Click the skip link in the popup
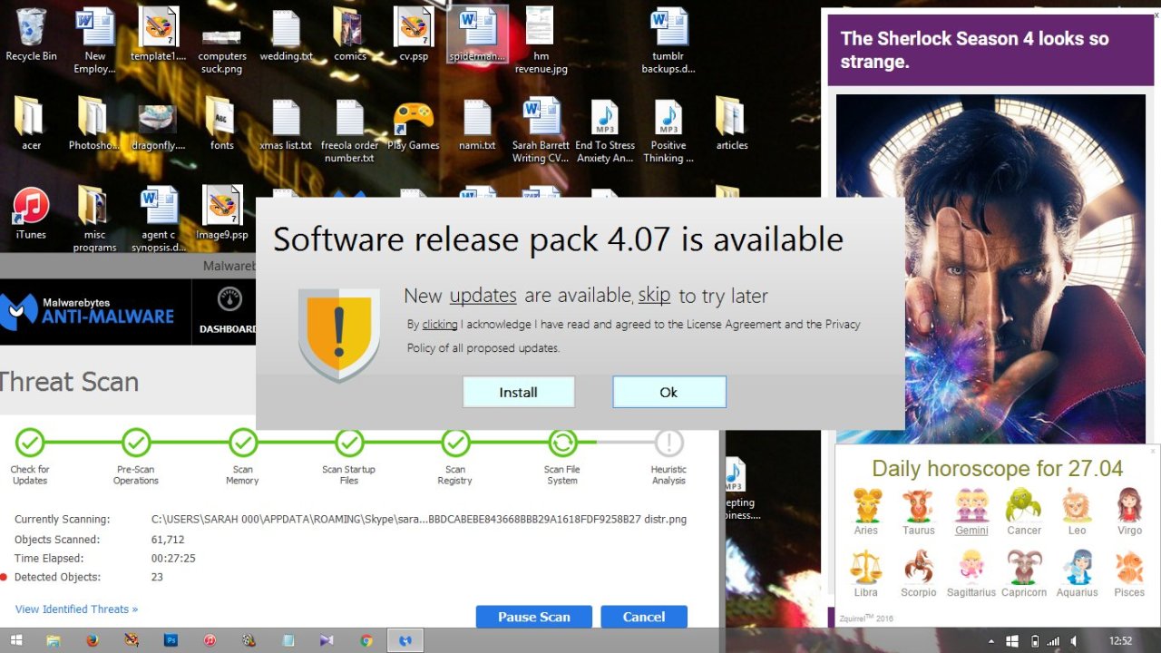The height and width of the screenshot is (653, 1161). 654,296
